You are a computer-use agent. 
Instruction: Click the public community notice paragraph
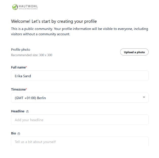pyautogui.click(x=80, y=31)
